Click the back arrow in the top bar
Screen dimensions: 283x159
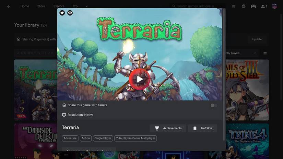click(x=9, y=6)
